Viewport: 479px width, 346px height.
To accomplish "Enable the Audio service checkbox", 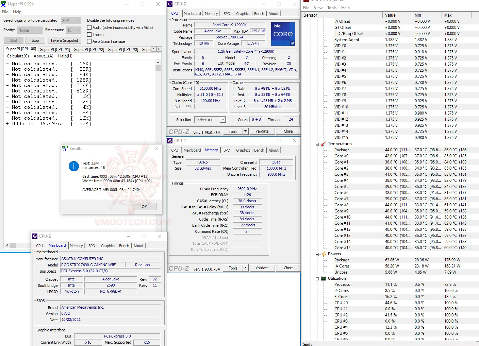I will pyautogui.click(x=89, y=28).
